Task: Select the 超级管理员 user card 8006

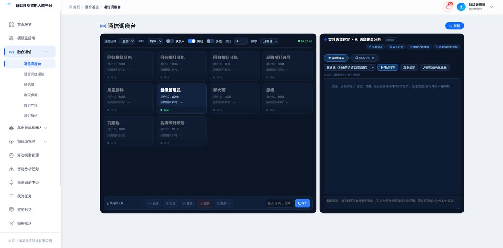Action: click(x=181, y=98)
